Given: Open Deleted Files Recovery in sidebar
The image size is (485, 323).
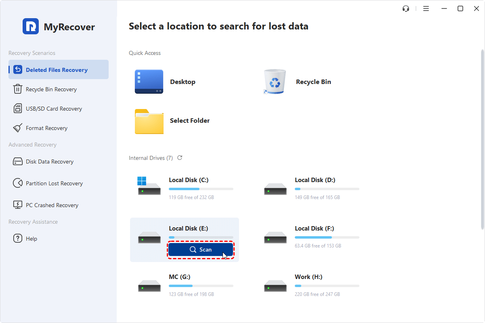Looking at the screenshot, I should [x=57, y=70].
